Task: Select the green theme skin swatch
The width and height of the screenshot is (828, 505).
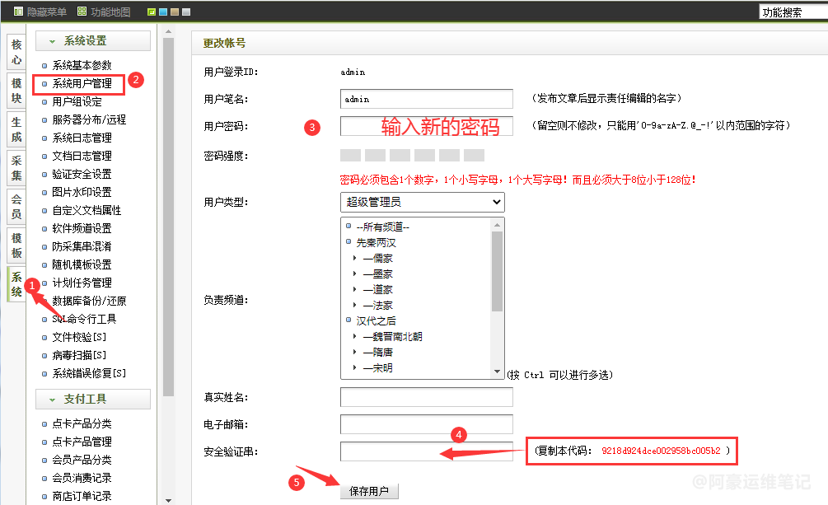Action: click(151, 12)
